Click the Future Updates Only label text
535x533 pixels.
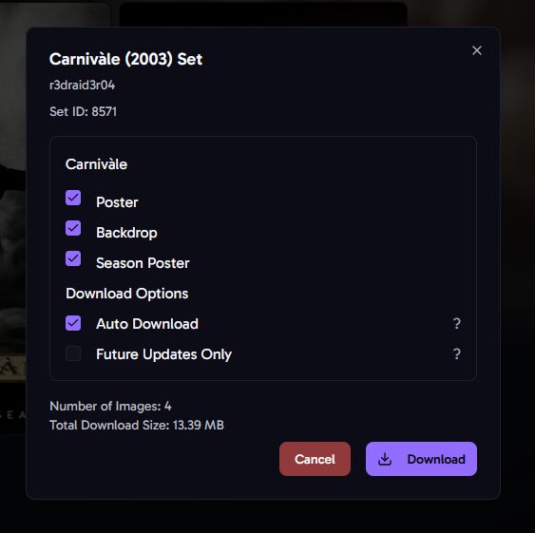[x=163, y=354]
